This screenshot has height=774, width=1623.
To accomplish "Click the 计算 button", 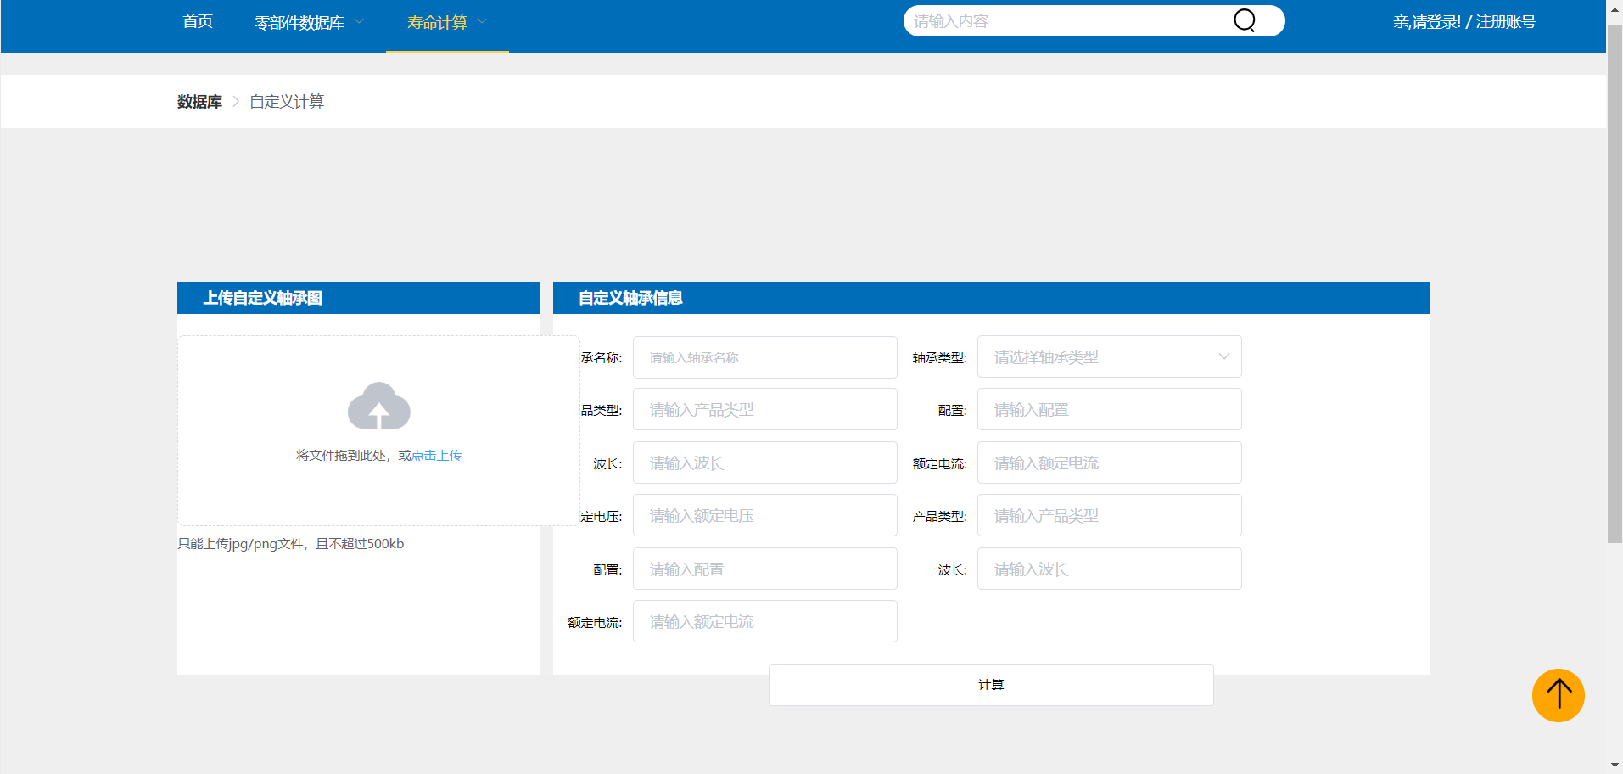I will click(x=991, y=685).
